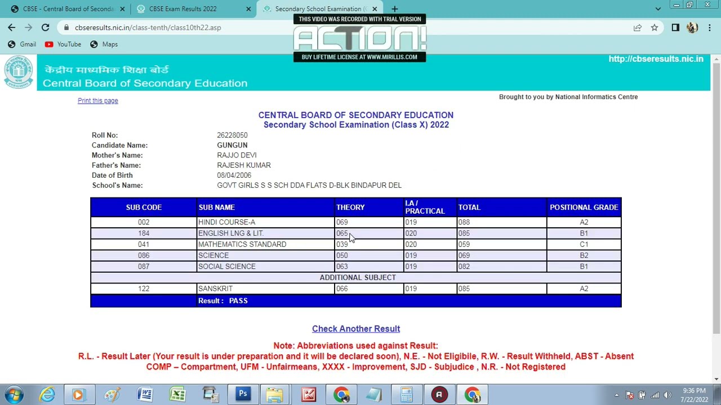Click the HINDI COURSE-A subject cell
The width and height of the screenshot is (721, 405).
click(265, 222)
